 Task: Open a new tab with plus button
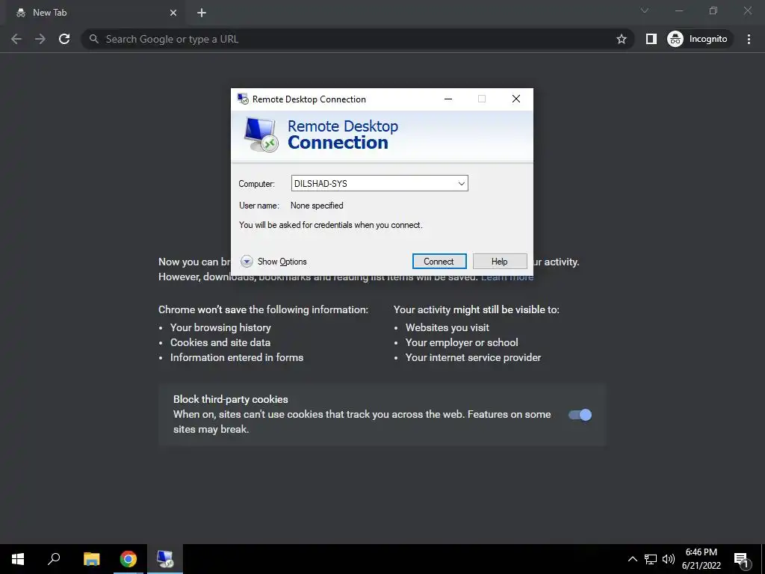(x=202, y=13)
